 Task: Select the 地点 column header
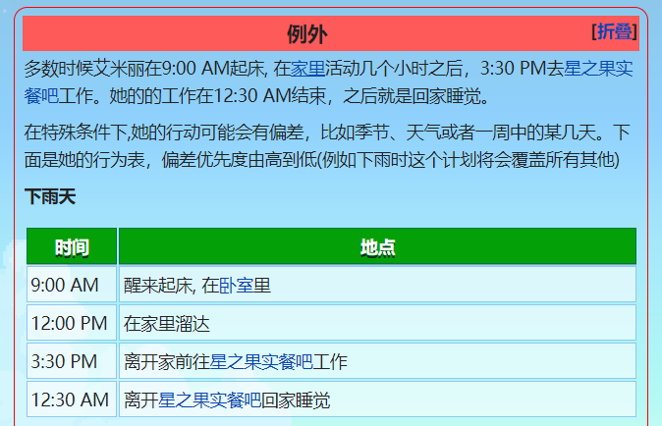pos(377,247)
